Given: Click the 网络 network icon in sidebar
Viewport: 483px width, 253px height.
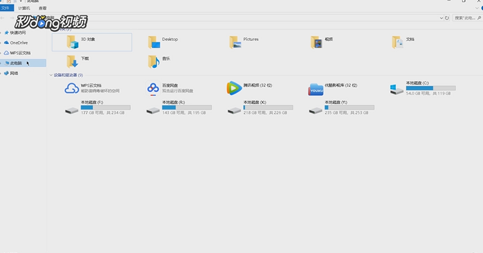Looking at the screenshot, I should coord(7,73).
